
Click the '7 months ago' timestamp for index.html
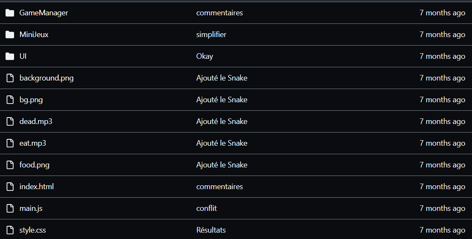[x=442, y=187]
